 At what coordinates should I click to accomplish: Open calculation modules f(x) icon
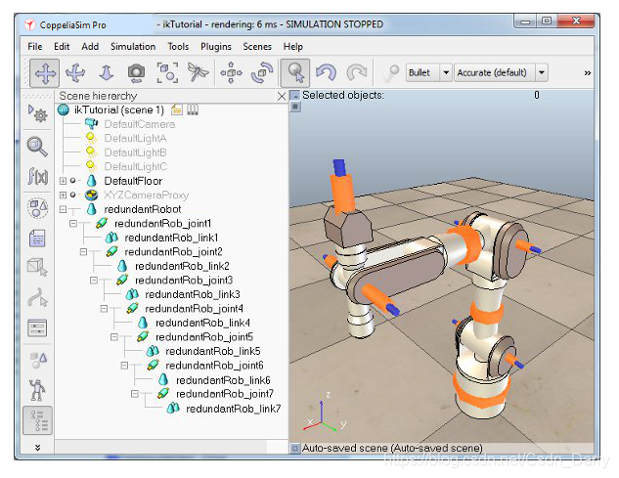tap(37, 176)
